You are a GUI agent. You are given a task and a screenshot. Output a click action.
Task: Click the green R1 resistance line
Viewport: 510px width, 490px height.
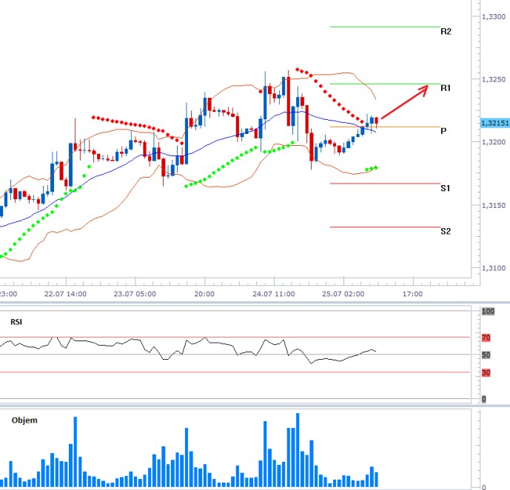(385, 84)
